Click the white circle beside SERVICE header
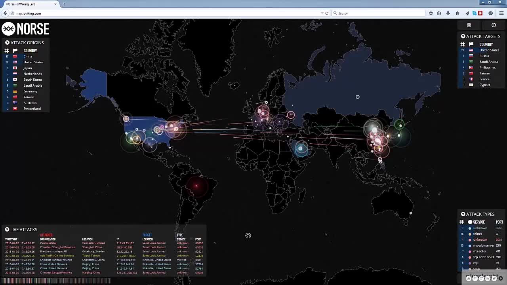The image size is (507, 285). [470, 222]
